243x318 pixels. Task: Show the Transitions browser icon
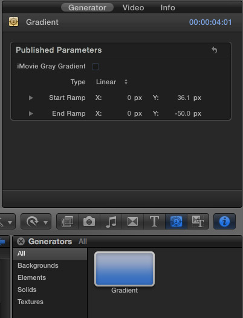(x=132, y=221)
